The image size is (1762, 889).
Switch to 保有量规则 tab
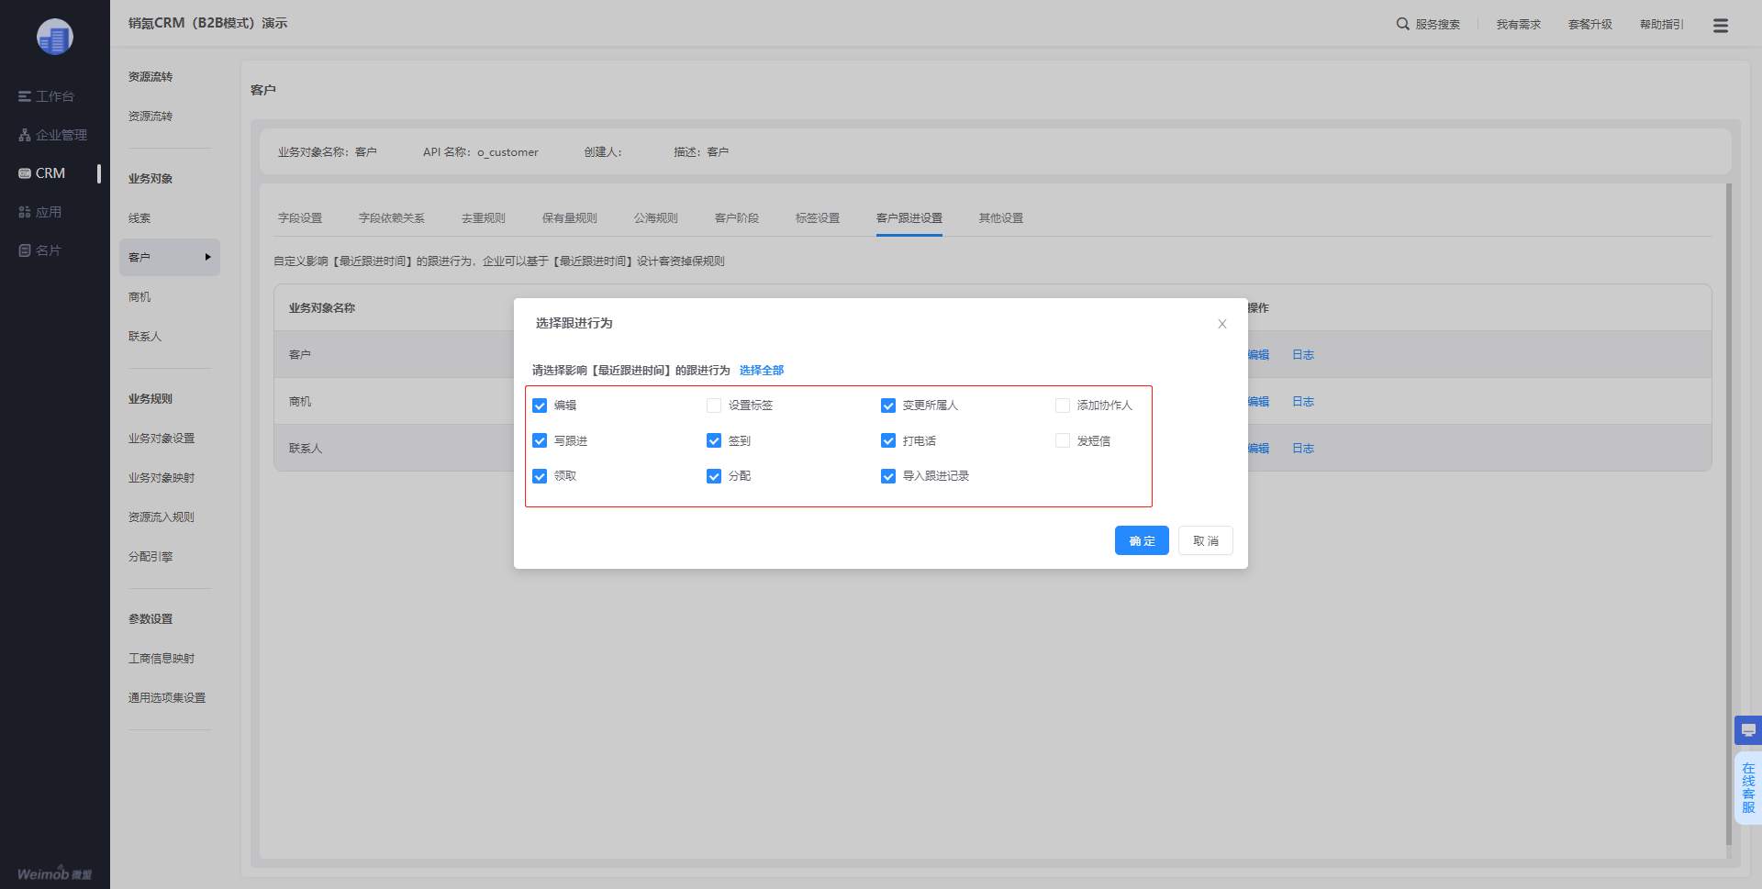point(570,218)
